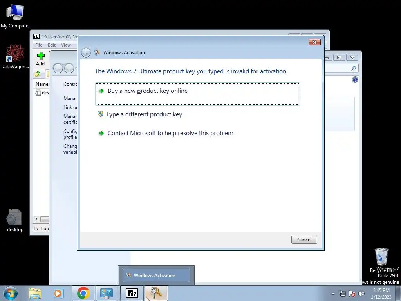Click the Control Panel back navigation button
401x301 pixels.
(58, 68)
